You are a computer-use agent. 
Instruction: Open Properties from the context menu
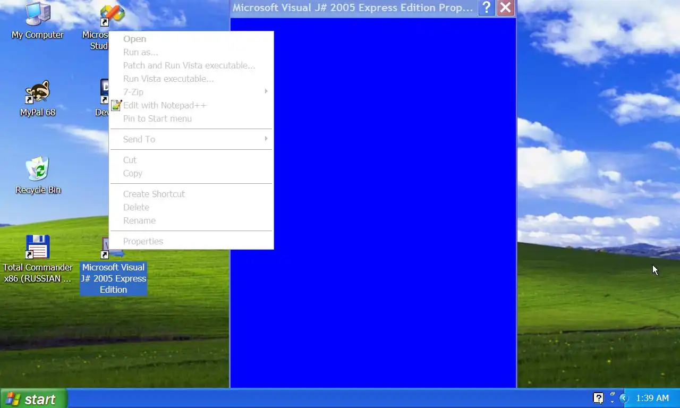click(x=191, y=241)
